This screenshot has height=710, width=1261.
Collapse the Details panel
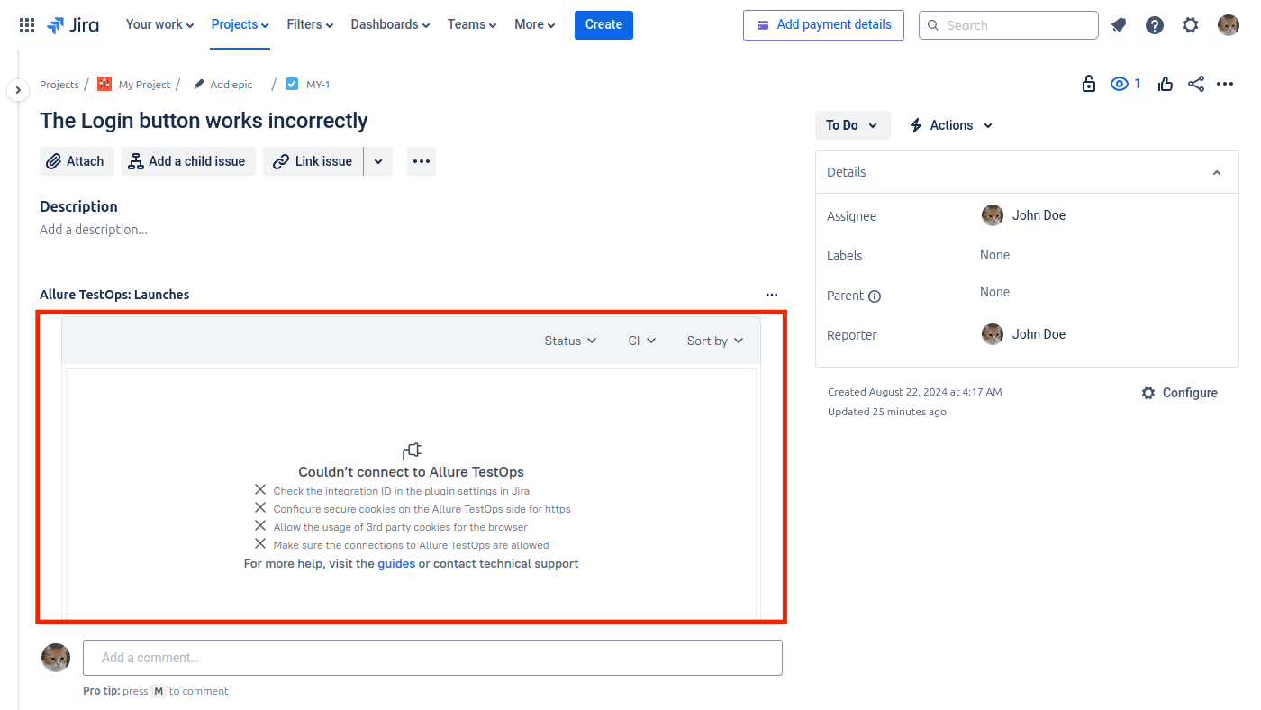pyautogui.click(x=1217, y=173)
